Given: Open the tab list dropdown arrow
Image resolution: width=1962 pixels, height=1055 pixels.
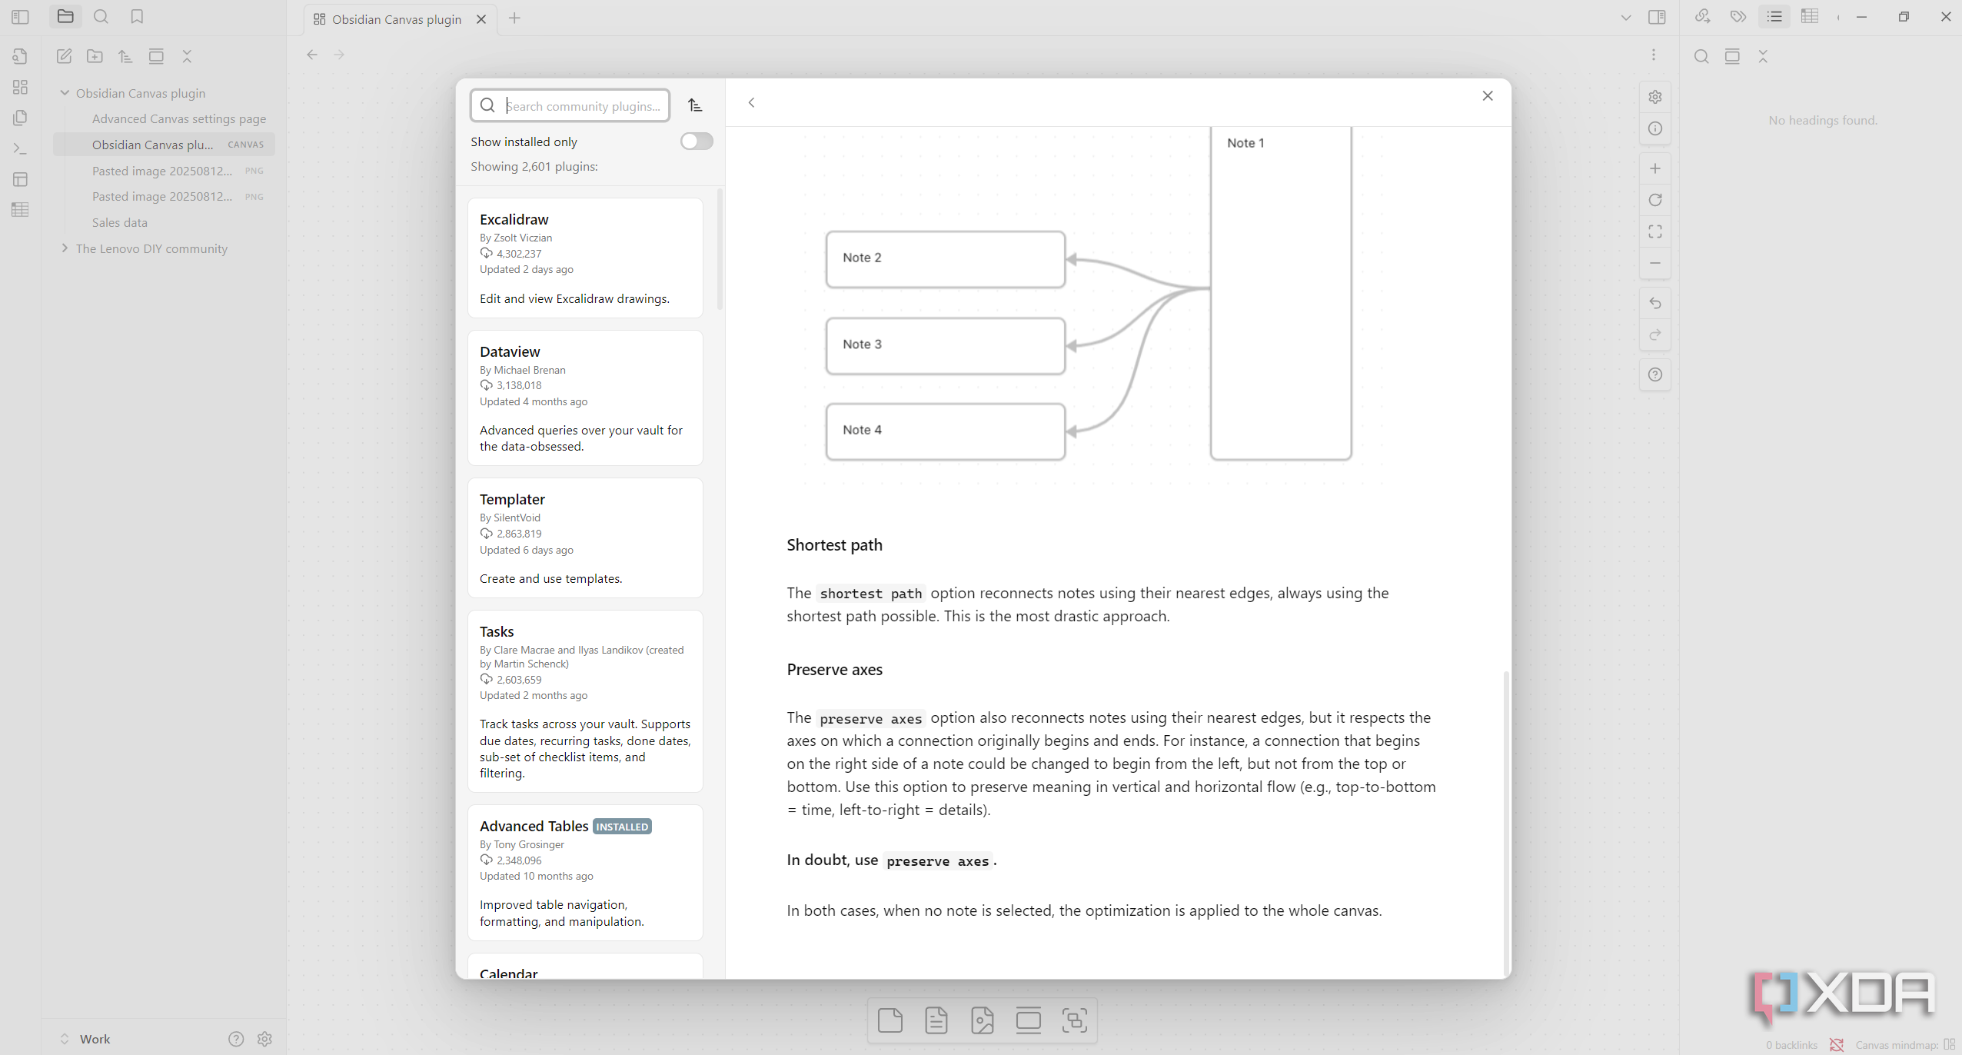Looking at the screenshot, I should pyautogui.click(x=1625, y=17).
